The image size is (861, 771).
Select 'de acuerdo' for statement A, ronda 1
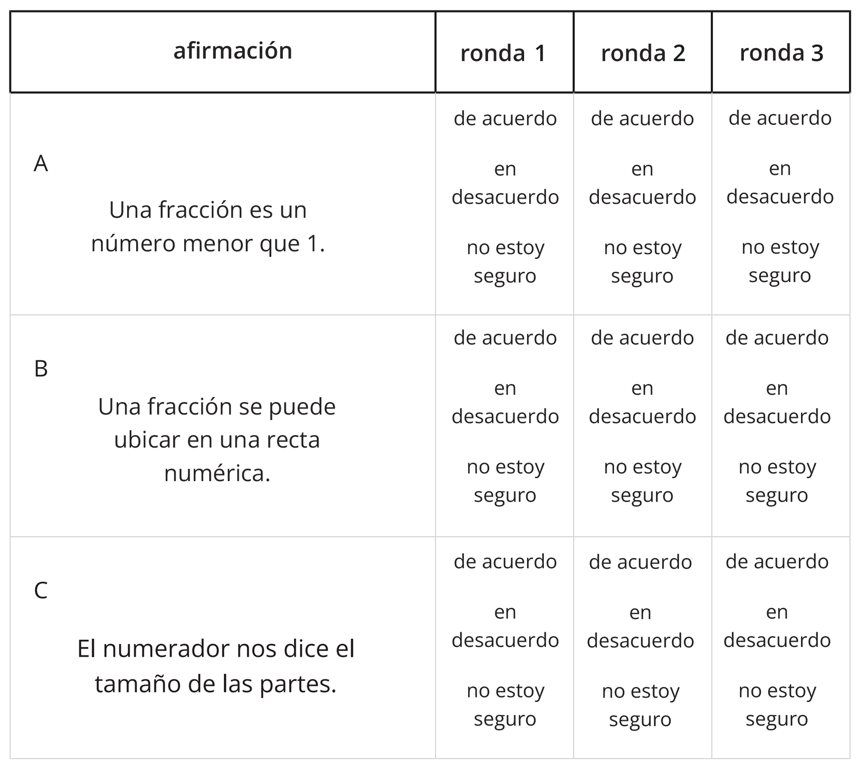pyautogui.click(x=505, y=119)
